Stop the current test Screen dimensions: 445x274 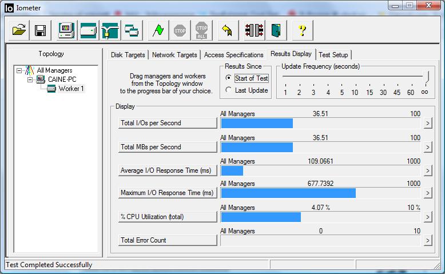click(180, 30)
